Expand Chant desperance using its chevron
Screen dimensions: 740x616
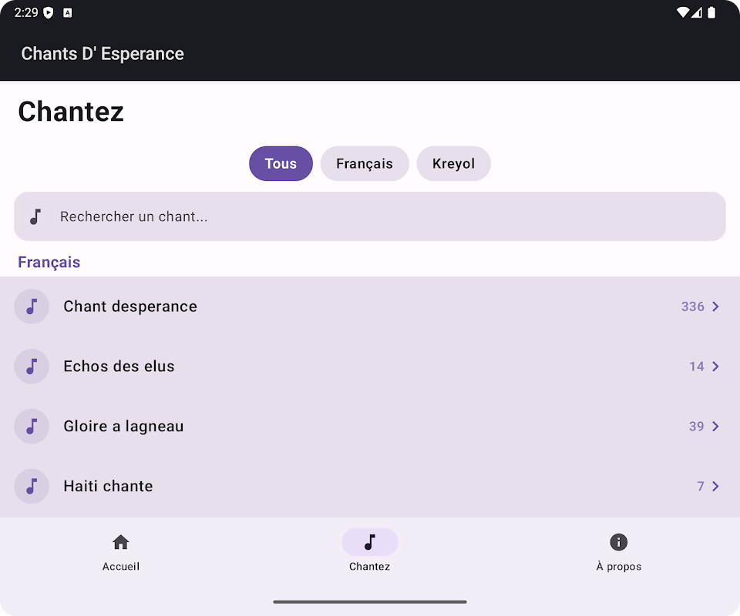715,306
